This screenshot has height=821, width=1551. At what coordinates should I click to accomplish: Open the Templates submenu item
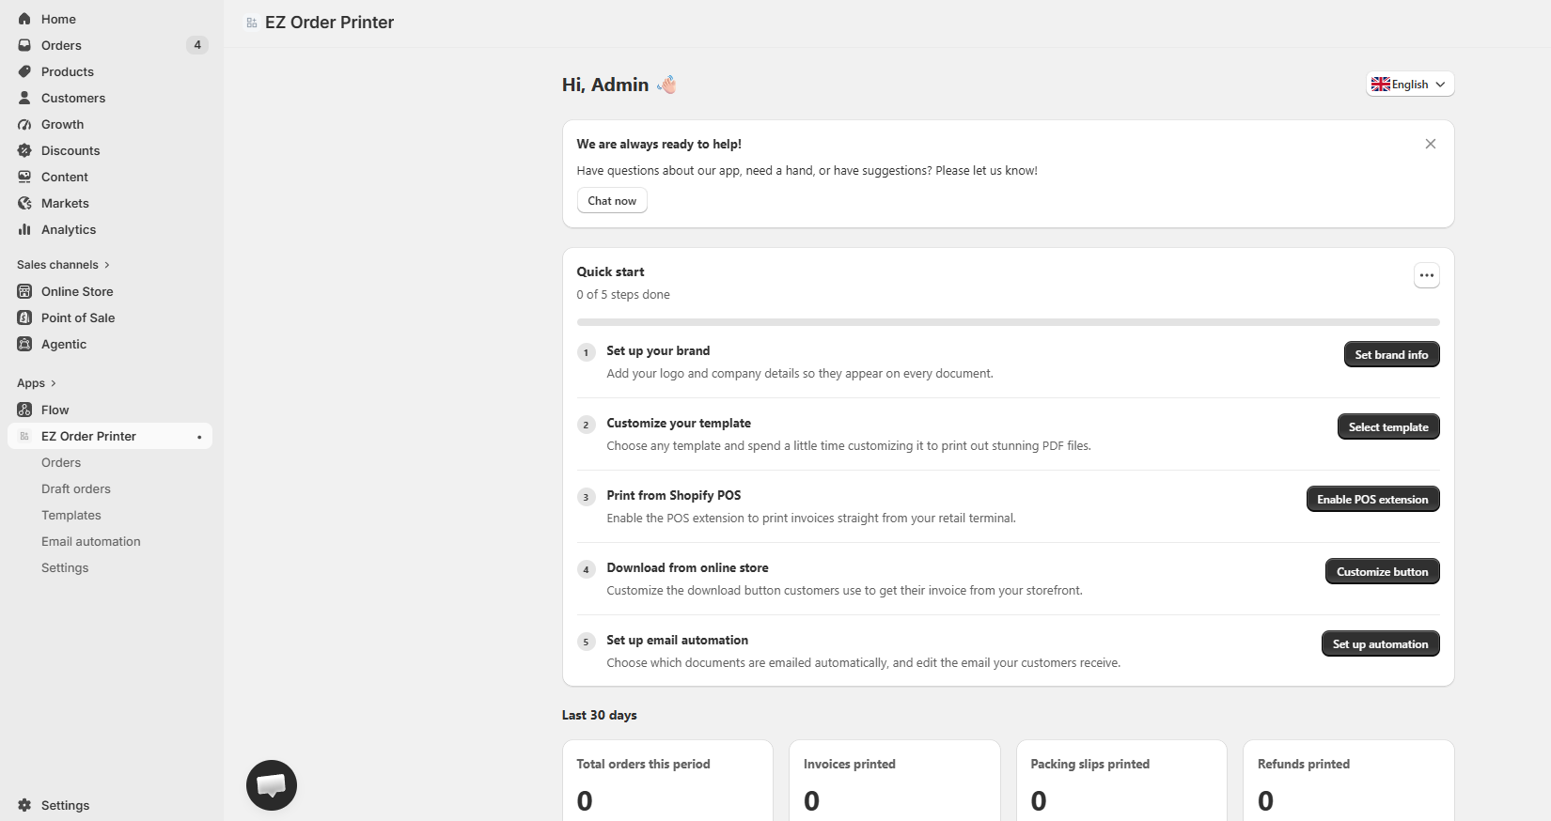(x=71, y=515)
